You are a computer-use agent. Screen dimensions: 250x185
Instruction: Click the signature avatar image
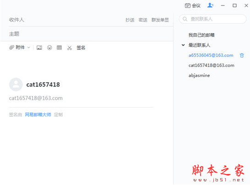[16, 84]
